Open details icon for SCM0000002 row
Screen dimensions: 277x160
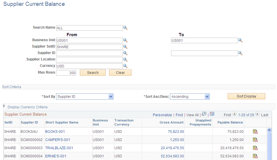[255, 140]
